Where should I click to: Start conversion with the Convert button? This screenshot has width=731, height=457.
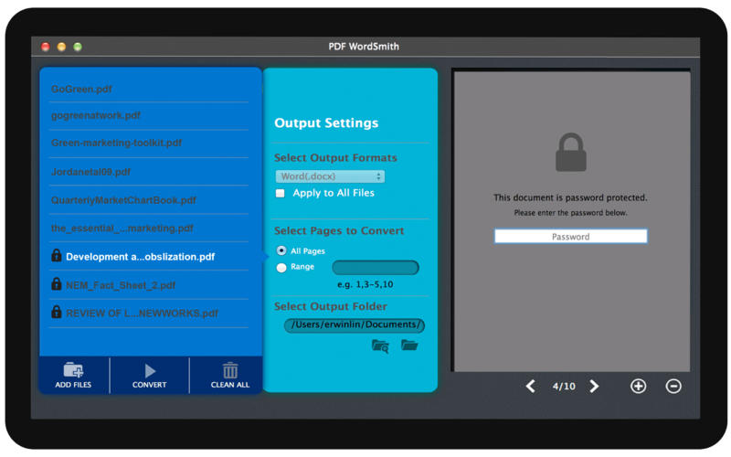pos(149,376)
